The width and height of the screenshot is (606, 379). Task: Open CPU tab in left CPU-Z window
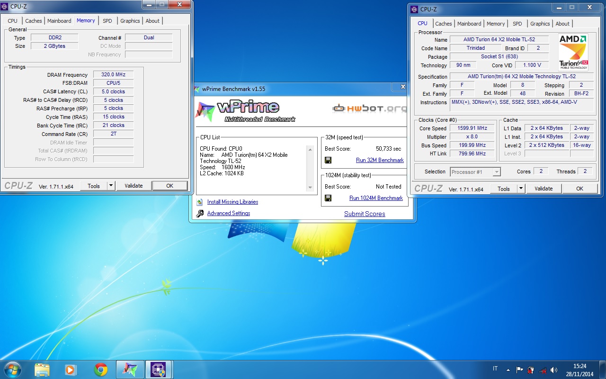[x=12, y=21]
